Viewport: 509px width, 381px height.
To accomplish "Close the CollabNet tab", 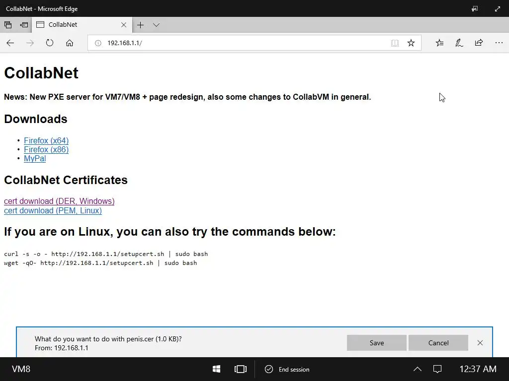I will 124,25.
